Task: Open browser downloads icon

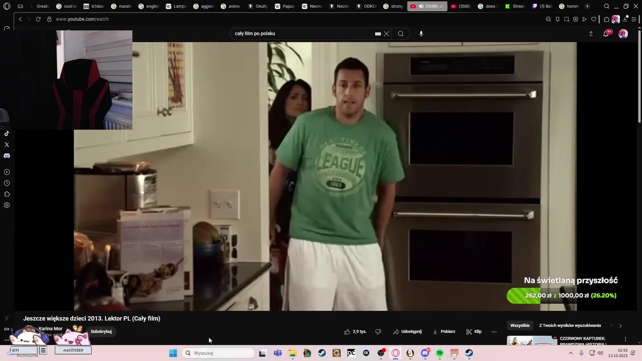Action: point(625,19)
